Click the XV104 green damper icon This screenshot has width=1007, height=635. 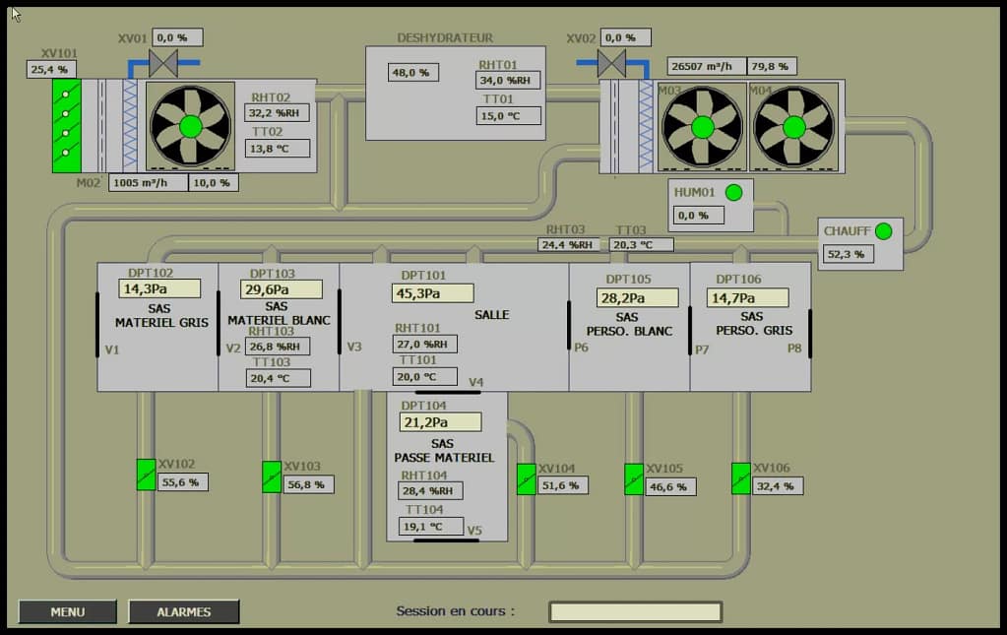[527, 478]
